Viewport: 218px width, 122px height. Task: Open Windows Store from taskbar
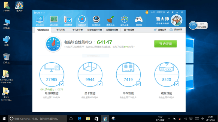(96, 118)
